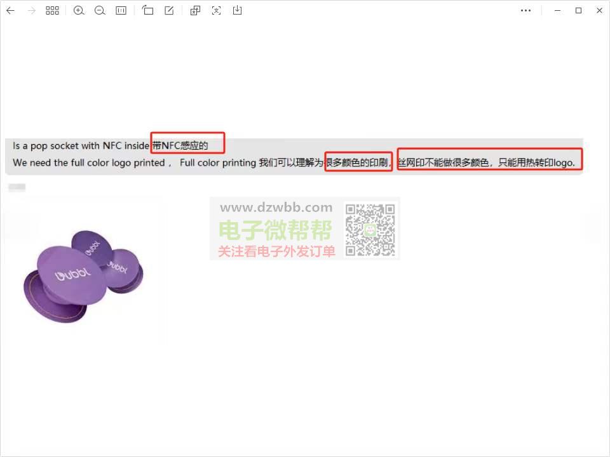Click the translate image icon

point(196,11)
